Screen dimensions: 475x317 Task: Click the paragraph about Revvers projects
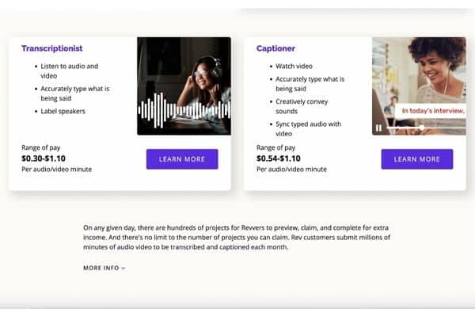click(237, 237)
